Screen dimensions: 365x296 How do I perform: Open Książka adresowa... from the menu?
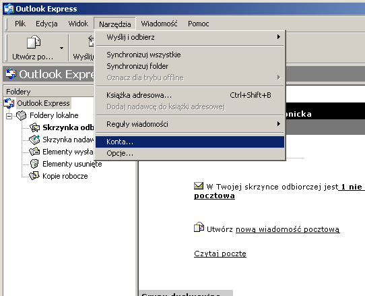click(190, 95)
